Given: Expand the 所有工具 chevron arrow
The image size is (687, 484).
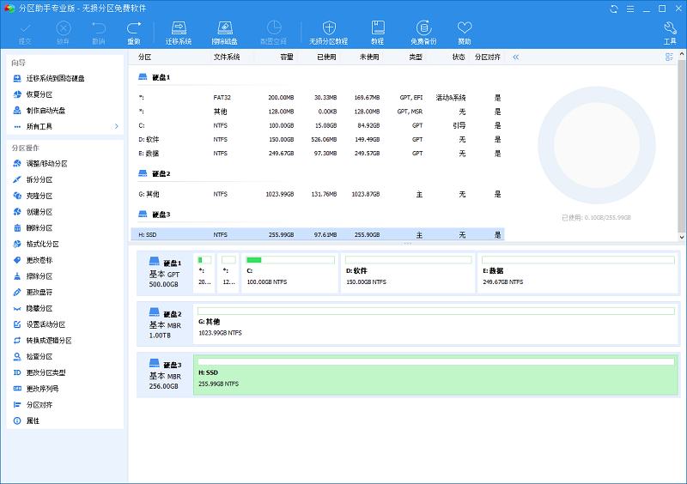Looking at the screenshot, I should coord(117,126).
